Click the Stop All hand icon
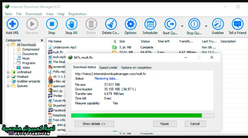Viewport: 248px width, 138px height. pos(72,24)
